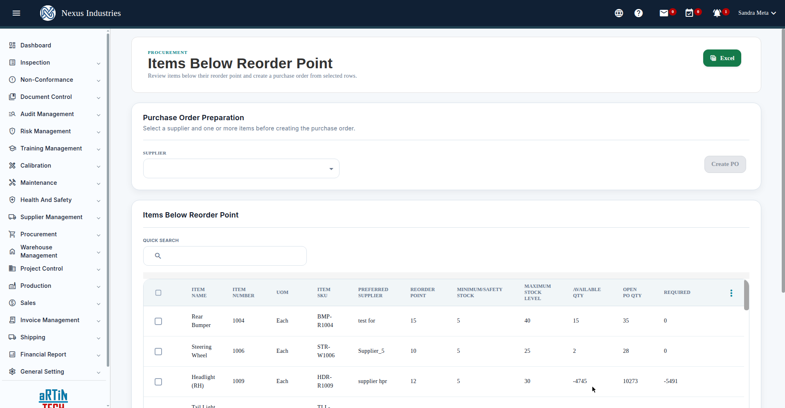The width and height of the screenshot is (785, 408).
Task: Click the BMP-R1004 SKU cell
Action: pos(325,321)
